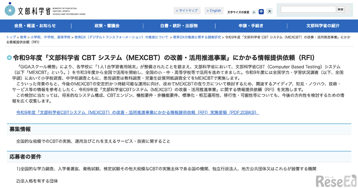Open the 白書・統計・出版物 menu
Viewport: 358px width, 188px height.
[179, 26]
